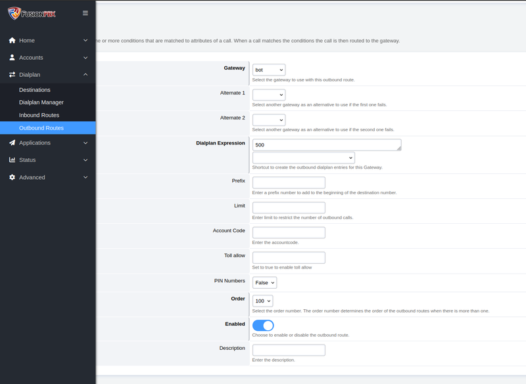Click the Status chart icon
This screenshot has height=384, width=526.
click(12, 160)
